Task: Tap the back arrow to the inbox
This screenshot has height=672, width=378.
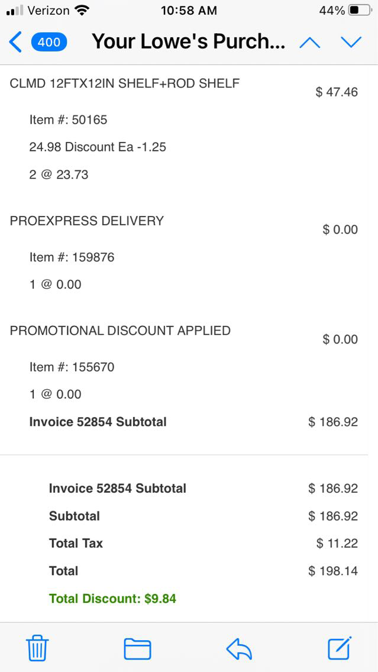Action: click(16, 42)
